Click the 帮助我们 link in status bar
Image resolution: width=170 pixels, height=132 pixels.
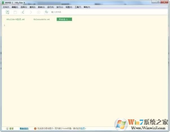click(24, 128)
